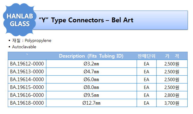Select the "Y" Type Connectors title banner
Screen dimensions: 193x114
coord(111,20)
